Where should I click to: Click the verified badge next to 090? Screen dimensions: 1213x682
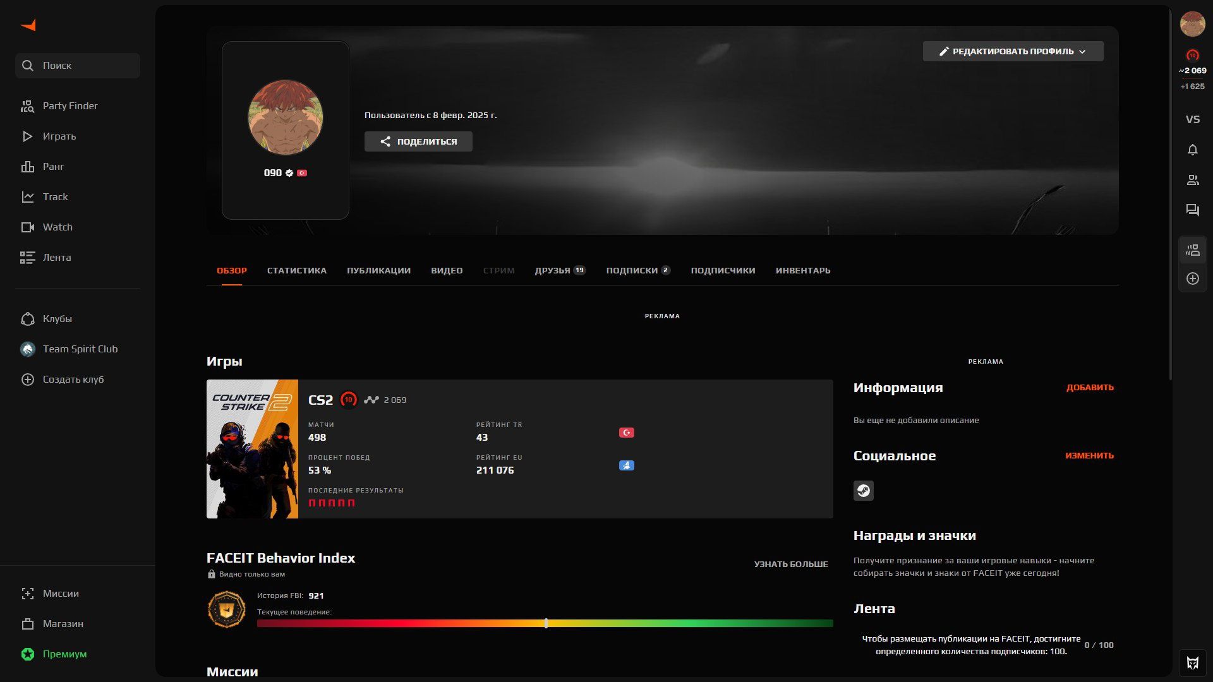(289, 173)
